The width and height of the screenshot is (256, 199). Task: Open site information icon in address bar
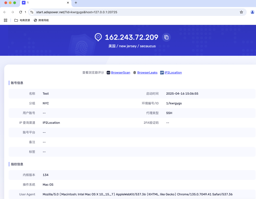coord(32,12)
